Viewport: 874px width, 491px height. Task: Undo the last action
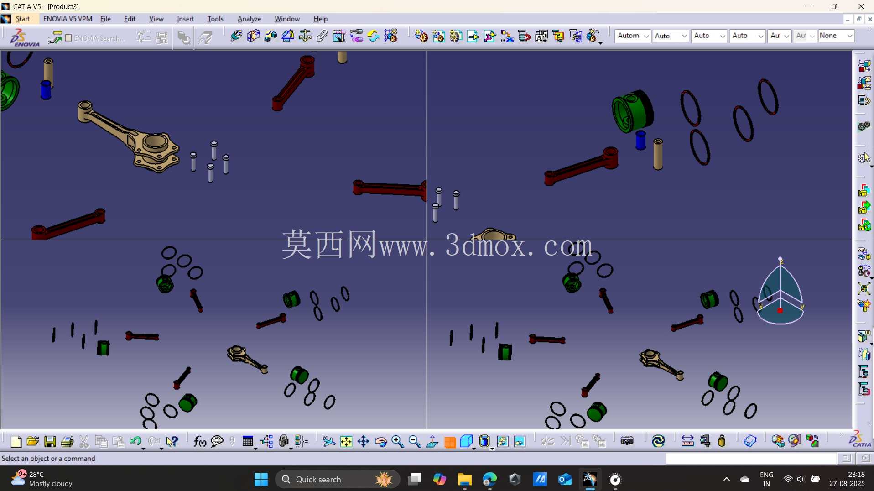[135, 441]
